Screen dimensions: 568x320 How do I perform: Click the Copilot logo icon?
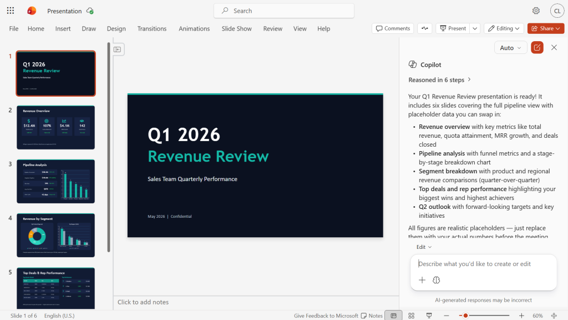[413, 64]
